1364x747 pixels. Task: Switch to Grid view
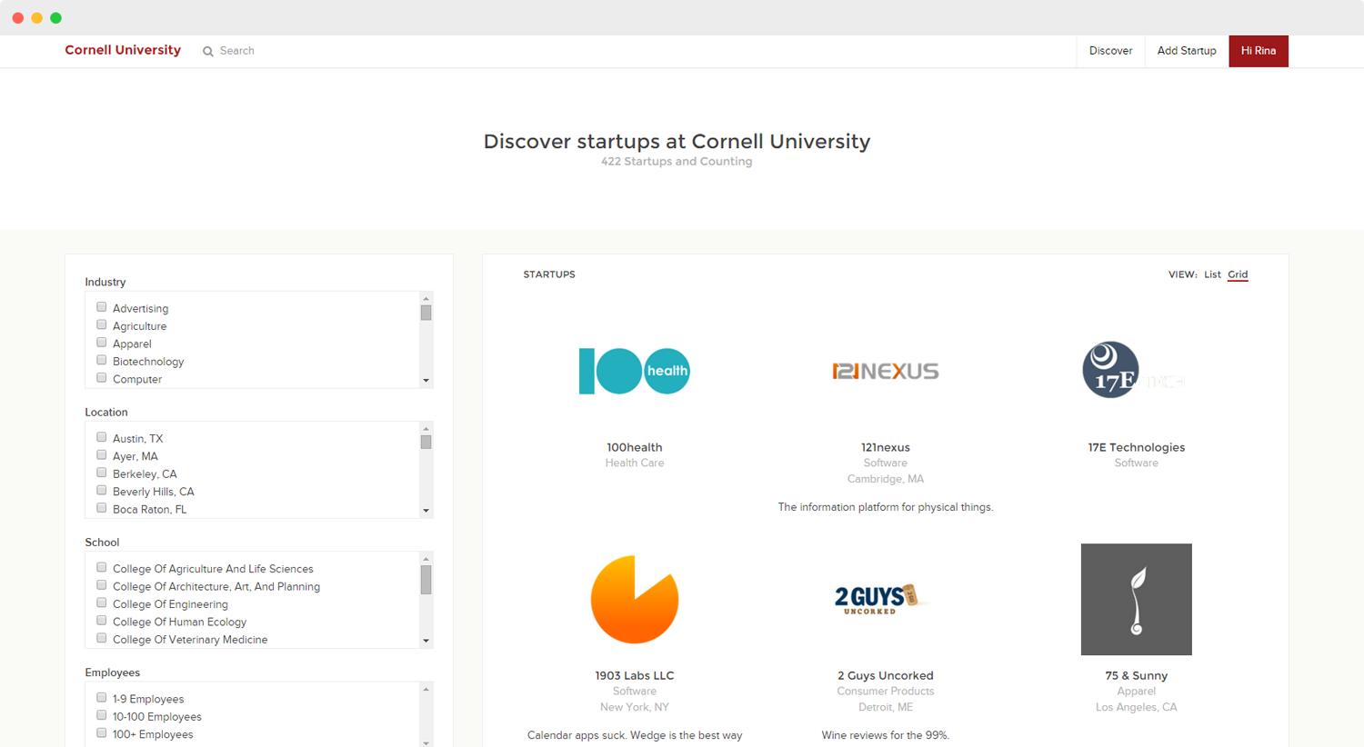[x=1238, y=274]
